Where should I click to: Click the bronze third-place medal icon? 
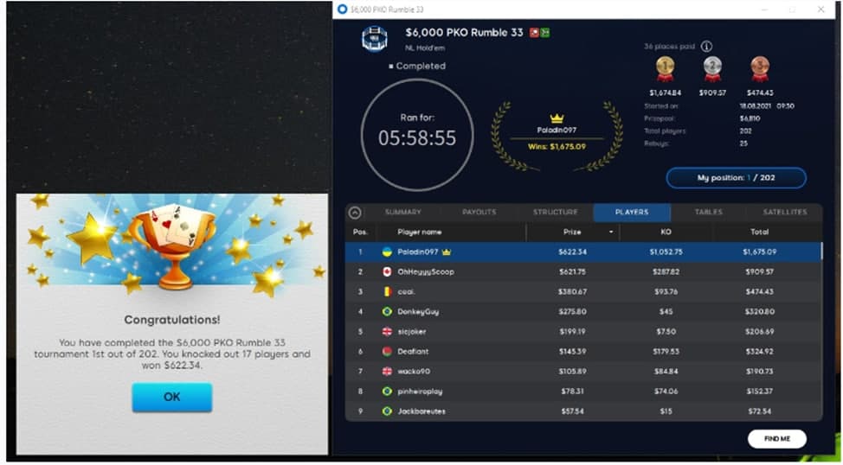tap(758, 67)
